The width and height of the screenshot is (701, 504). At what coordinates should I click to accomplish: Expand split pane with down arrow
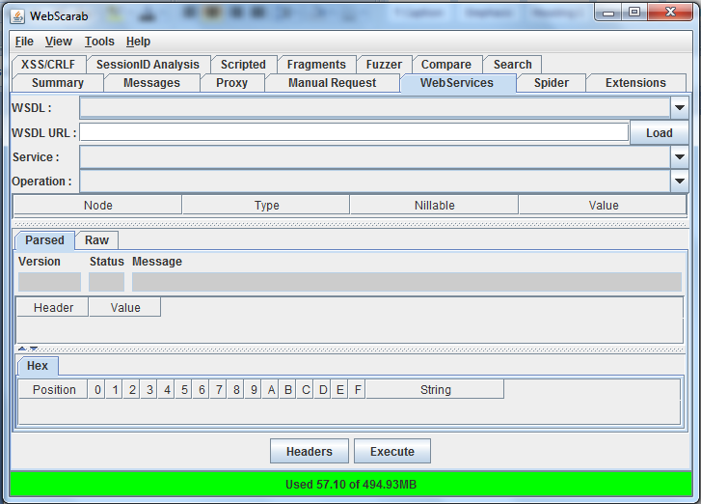tap(34, 349)
